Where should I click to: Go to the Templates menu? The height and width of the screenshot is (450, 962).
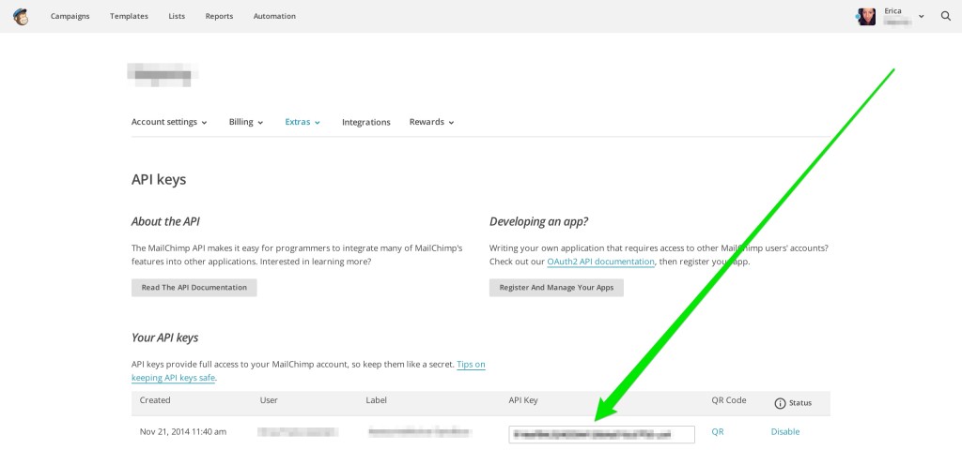[129, 17]
